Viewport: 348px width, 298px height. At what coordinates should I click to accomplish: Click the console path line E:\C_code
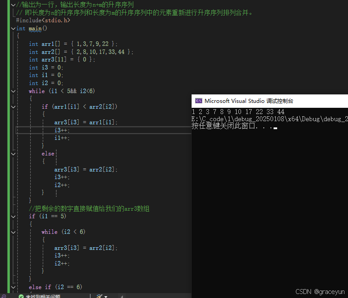[270, 119]
